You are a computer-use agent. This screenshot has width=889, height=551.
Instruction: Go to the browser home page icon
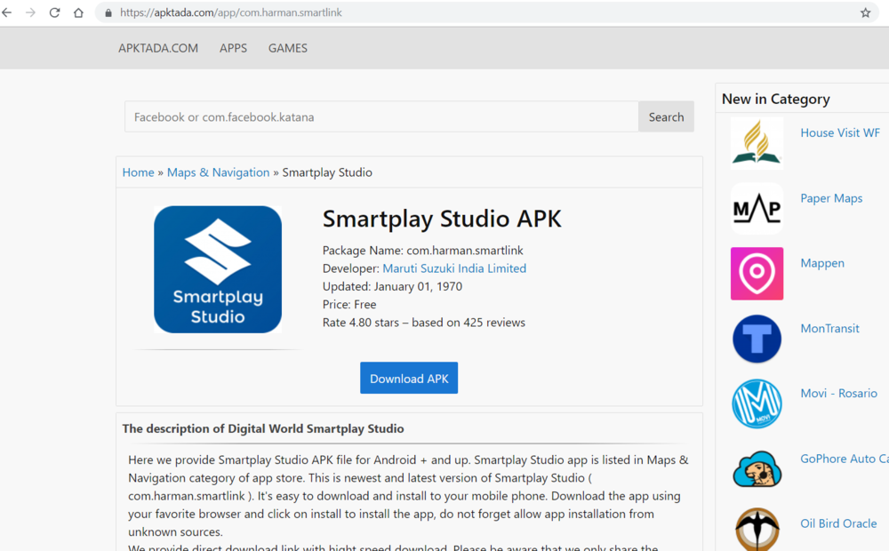coord(78,12)
